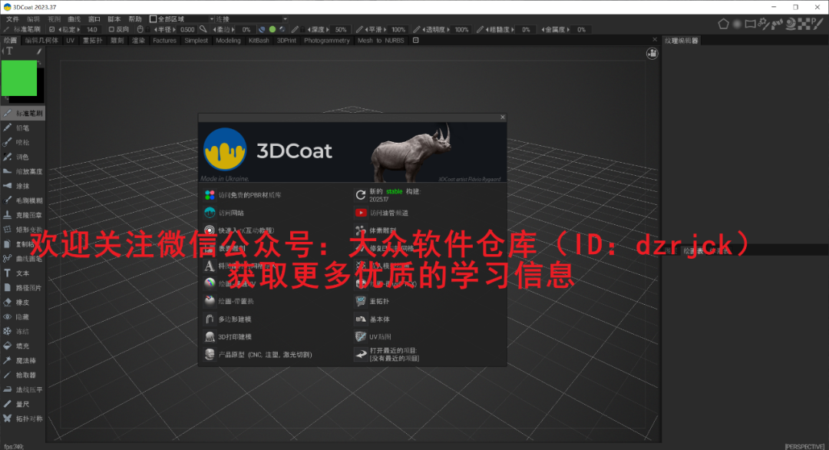Switch to the Modeling workspace tab
Screen dimensions: 829x450
pyautogui.click(x=228, y=40)
